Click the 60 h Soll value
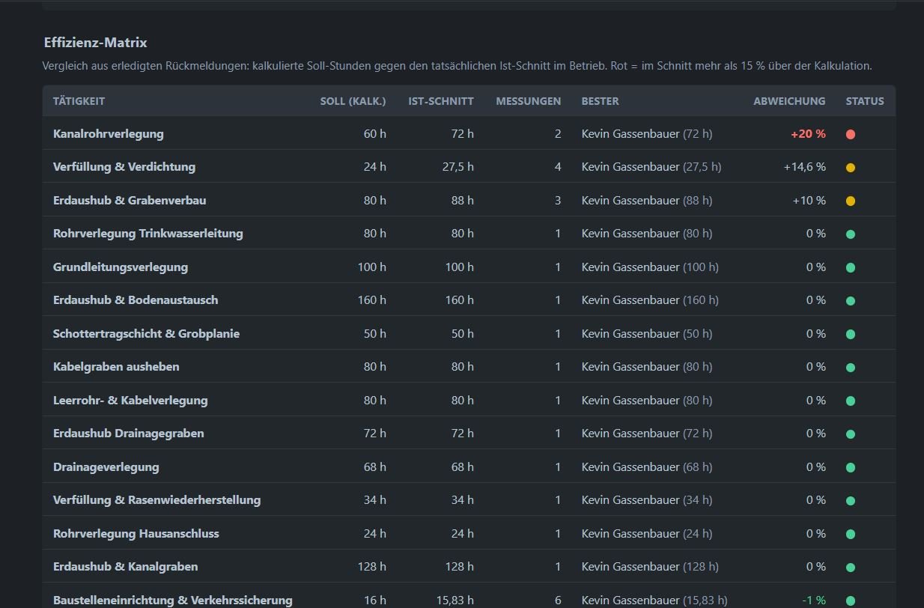The height and width of the screenshot is (608, 924). pyautogui.click(x=375, y=134)
